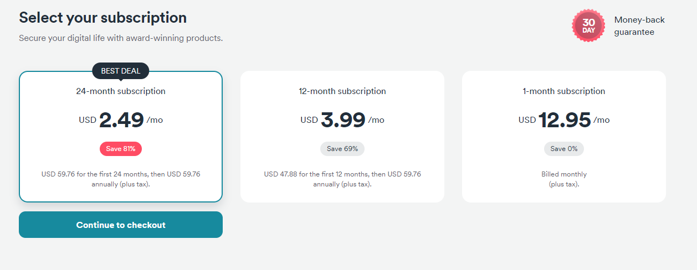The image size is (697, 270).
Task: Click the USD 12.95 /mo price
Action: tap(564, 120)
